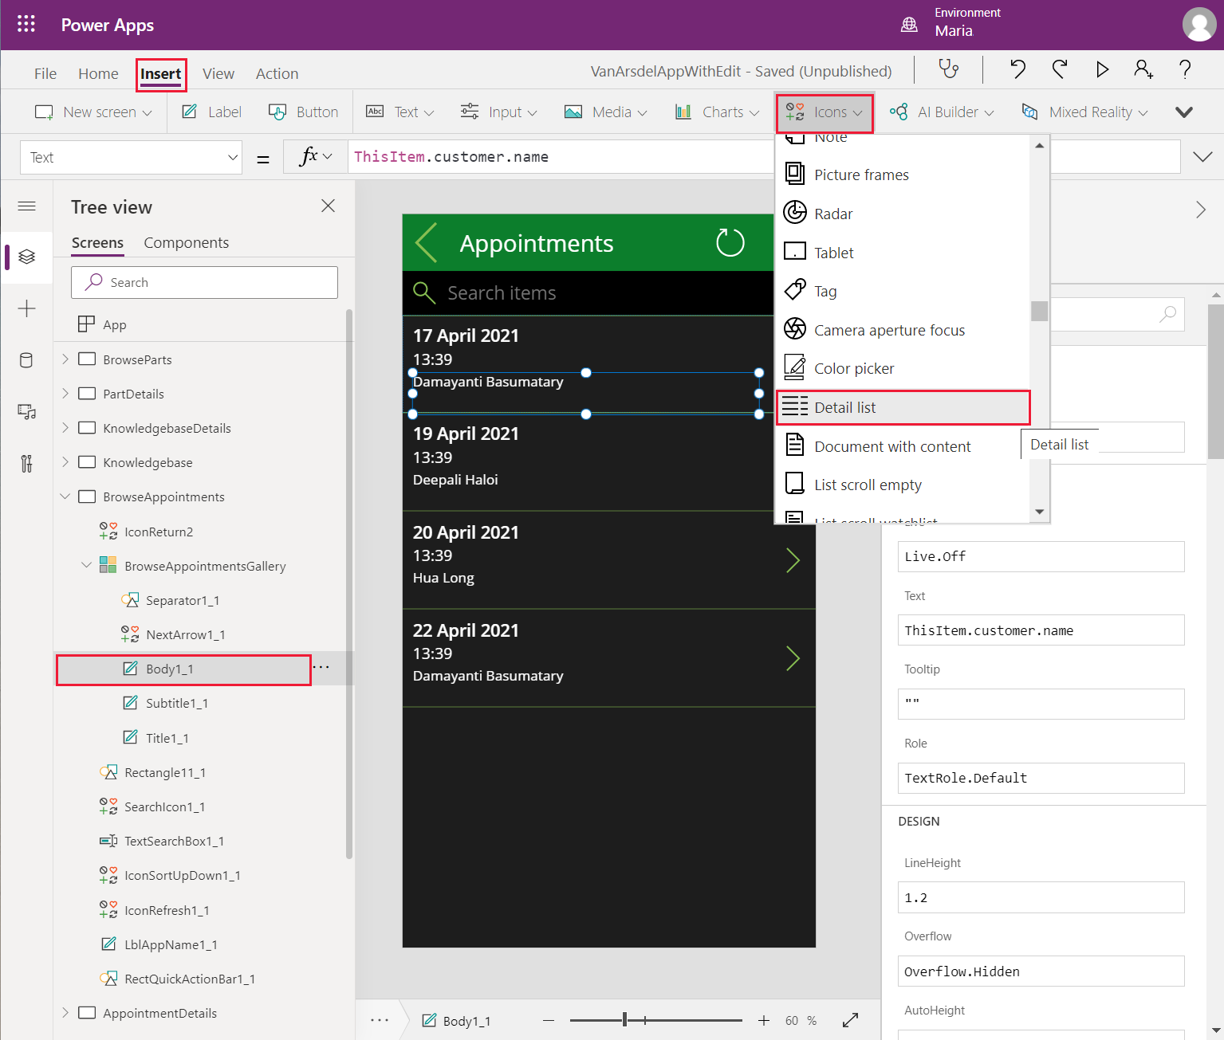Click the zoom slider handle
Image resolution: width=1224 pixels, height=1040 pixels.
pyautogui.click(x=624, y=1020)
